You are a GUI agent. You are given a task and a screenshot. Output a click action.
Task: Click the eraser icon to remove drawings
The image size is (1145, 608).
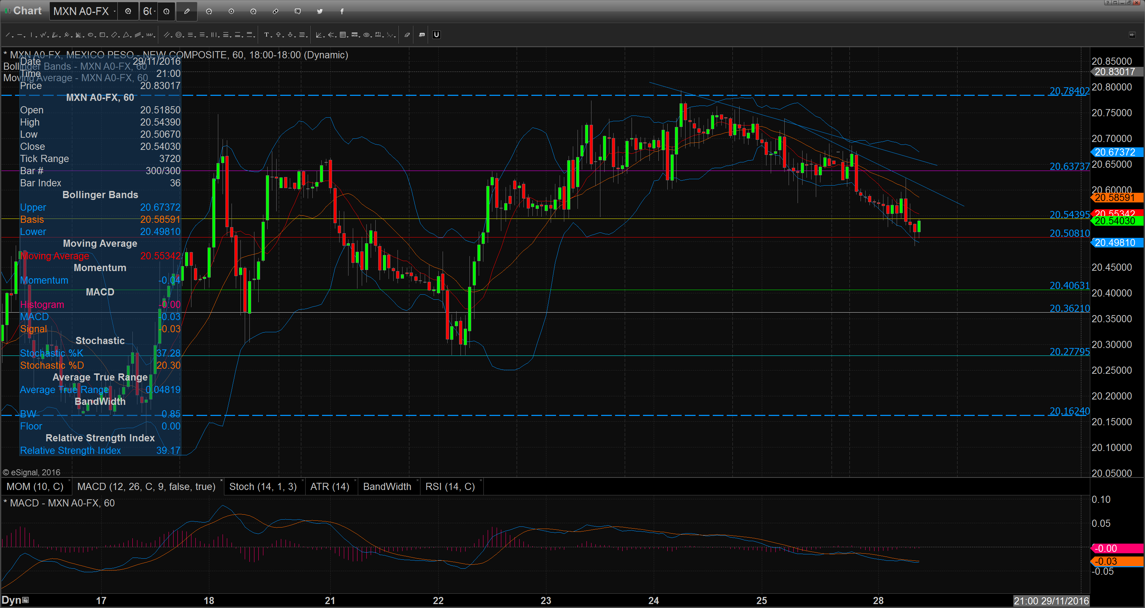point(407,35)
